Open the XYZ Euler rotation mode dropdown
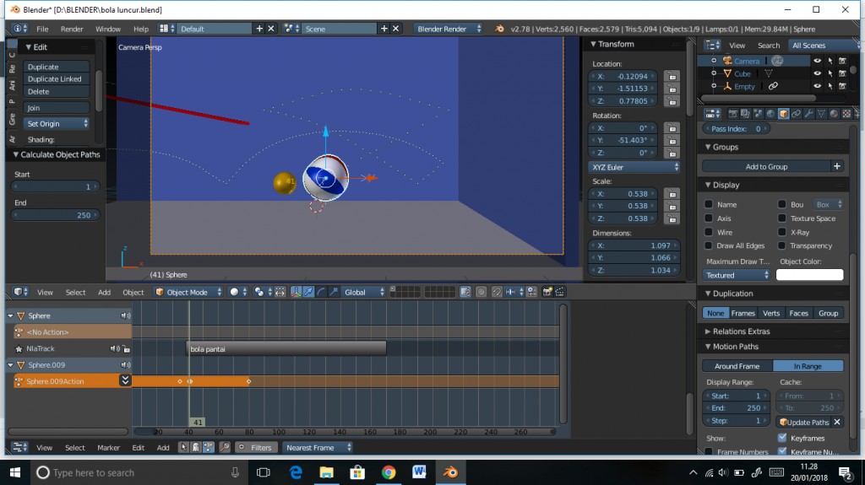Screen dimensions: 865x485 pyautogui.click(x=634, y=167)
